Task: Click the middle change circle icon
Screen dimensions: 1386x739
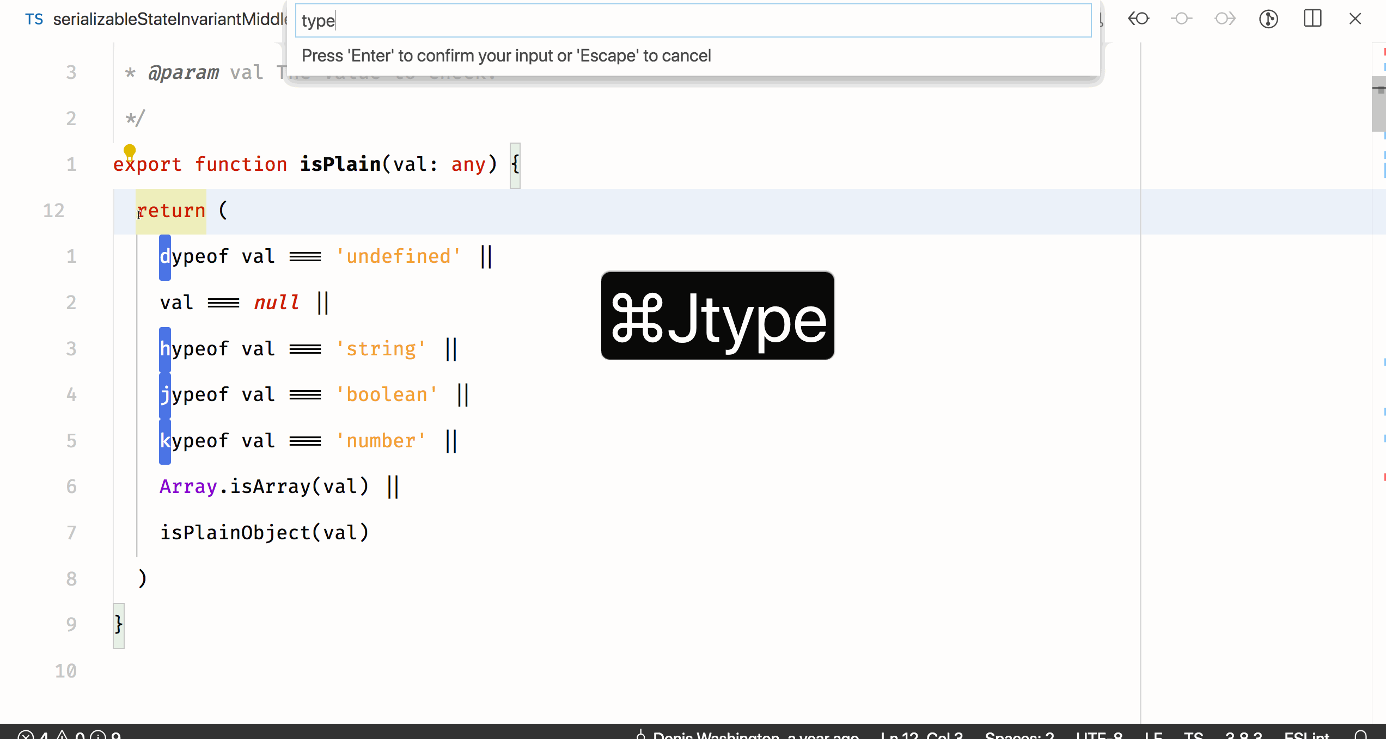Action: click(x=1181, y=19)
